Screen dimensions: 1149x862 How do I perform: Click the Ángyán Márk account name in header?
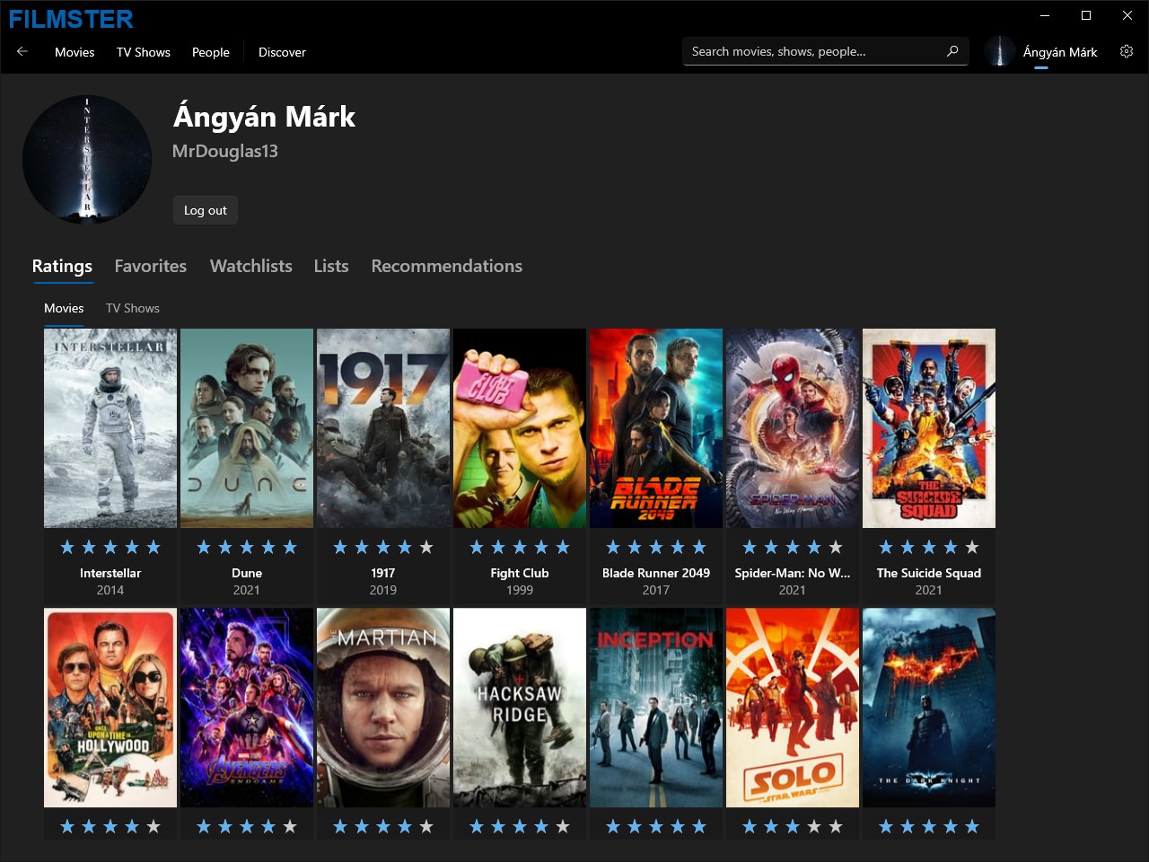point(1060,52)
